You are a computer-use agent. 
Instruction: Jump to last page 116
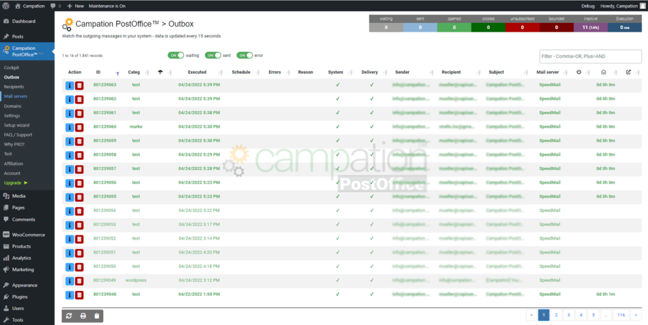(621, 315)
